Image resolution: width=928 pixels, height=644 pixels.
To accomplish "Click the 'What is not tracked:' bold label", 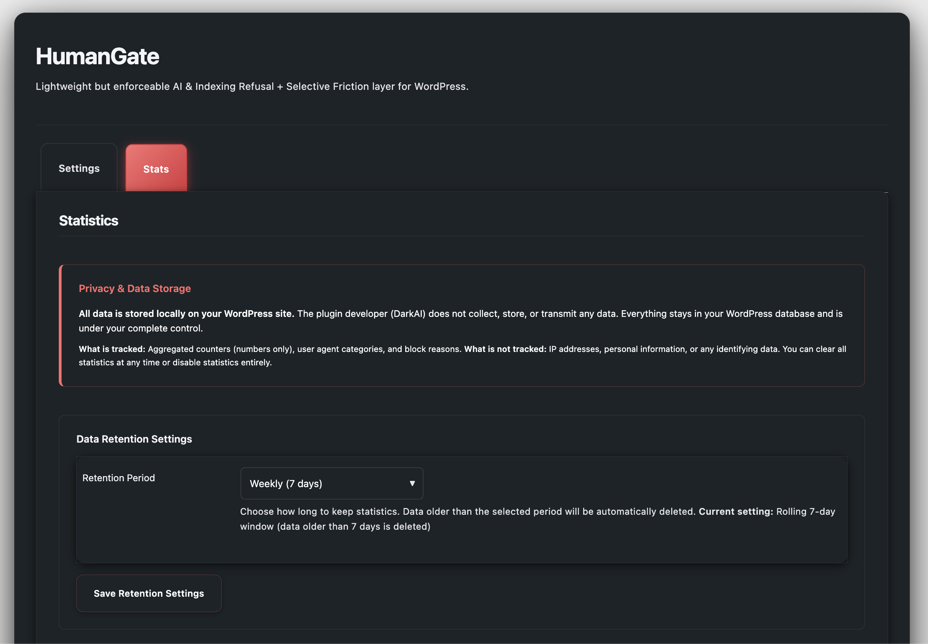I will pos(505,349).
